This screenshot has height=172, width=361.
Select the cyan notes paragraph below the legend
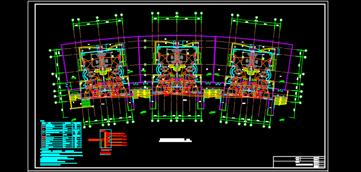(x=61, y=157)
